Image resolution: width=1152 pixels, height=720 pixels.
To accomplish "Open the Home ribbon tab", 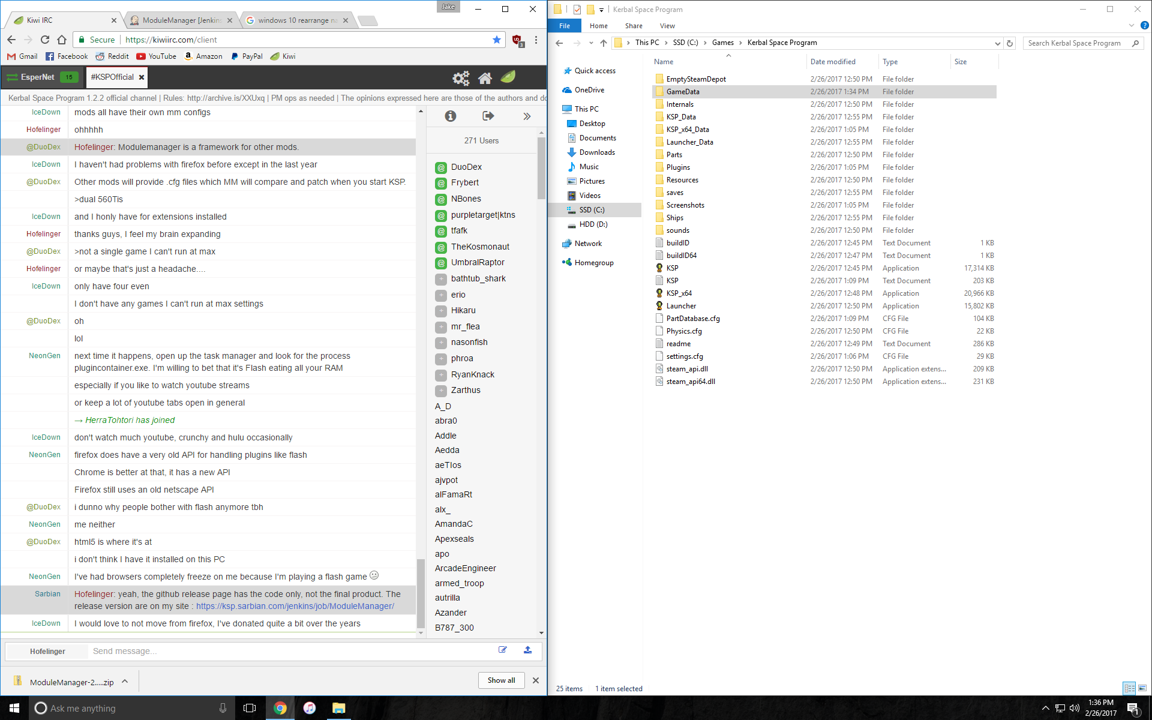I will click(598, 26).
